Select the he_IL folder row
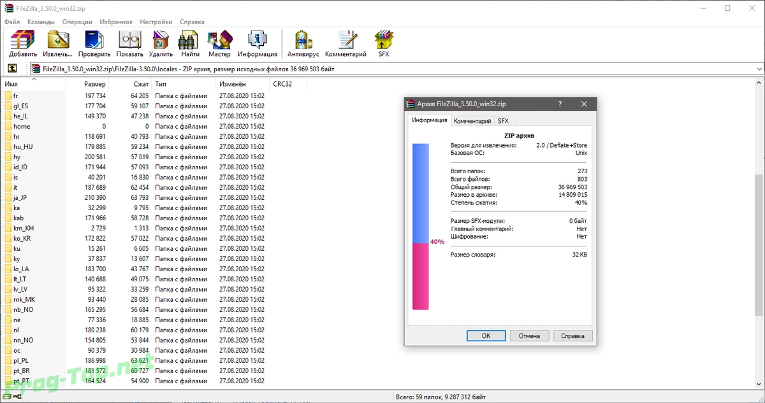The height and width of the screenshot is (403, 765). pyautogui.click(x=135, y=116)
